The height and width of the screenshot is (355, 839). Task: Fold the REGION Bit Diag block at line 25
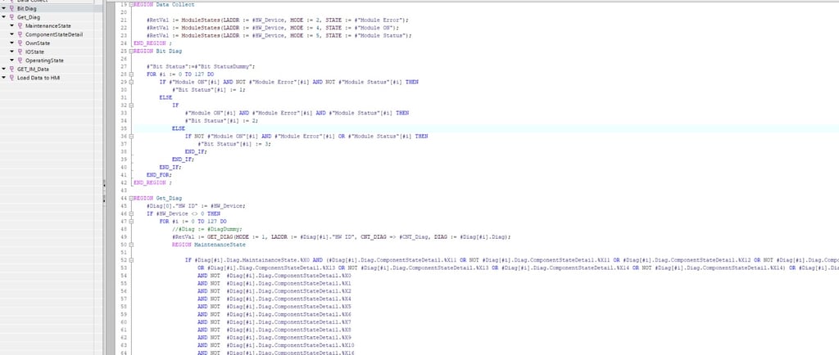[x=131, y=51]
